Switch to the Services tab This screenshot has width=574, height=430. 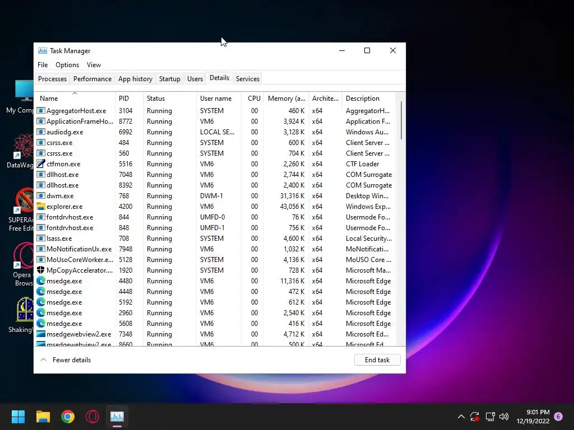click(247, 78)
